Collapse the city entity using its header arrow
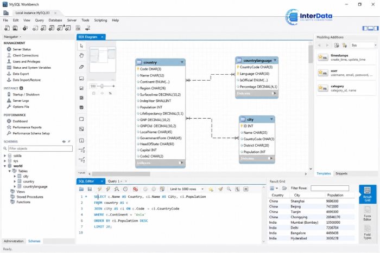 tap(271, 119)
